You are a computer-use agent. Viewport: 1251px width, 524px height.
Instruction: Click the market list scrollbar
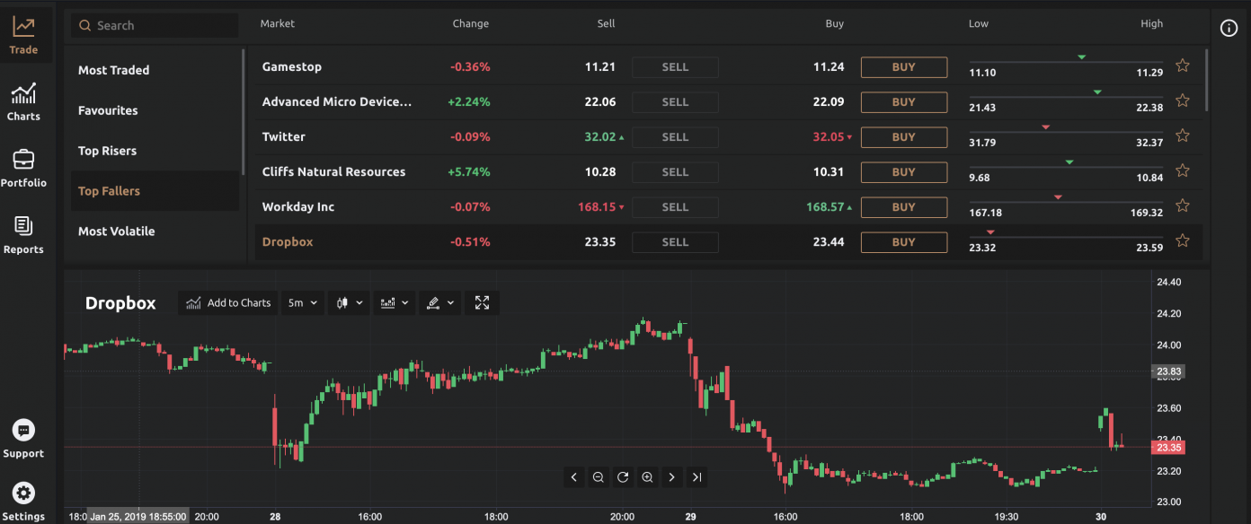point(1206,81)
